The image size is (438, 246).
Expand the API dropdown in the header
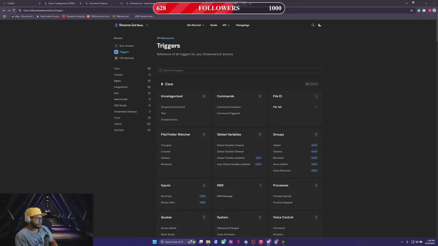tap(226, 25)
